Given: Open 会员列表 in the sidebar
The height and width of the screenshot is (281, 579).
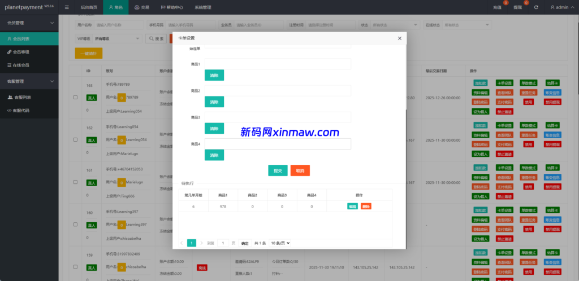Looking at the screenshot, I should click(x=29, y=39).
